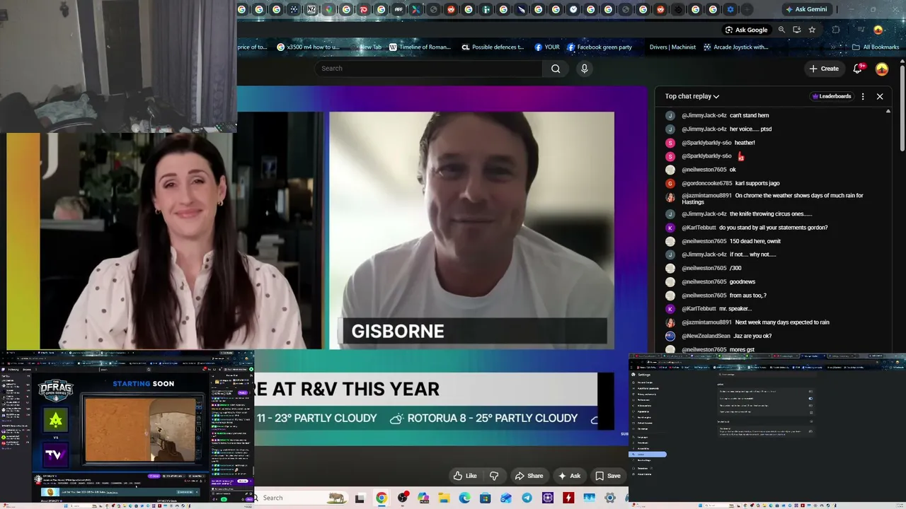Dislike the video with thumbs-down icon
The image size is (906, 509).
494,476
